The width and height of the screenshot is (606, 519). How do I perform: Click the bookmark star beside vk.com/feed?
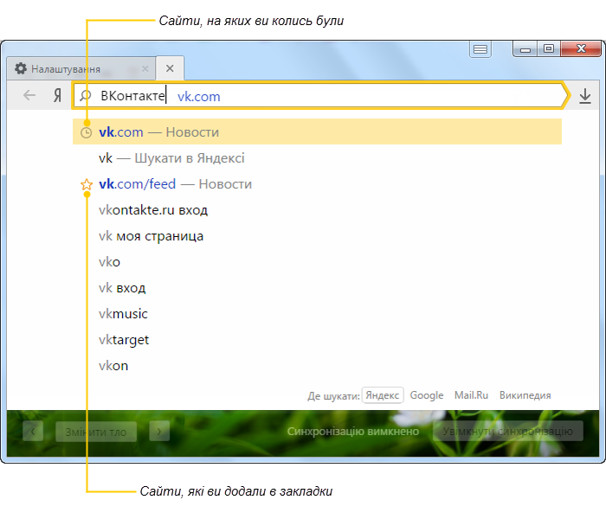pyautogui.click(x=87, y=184)
